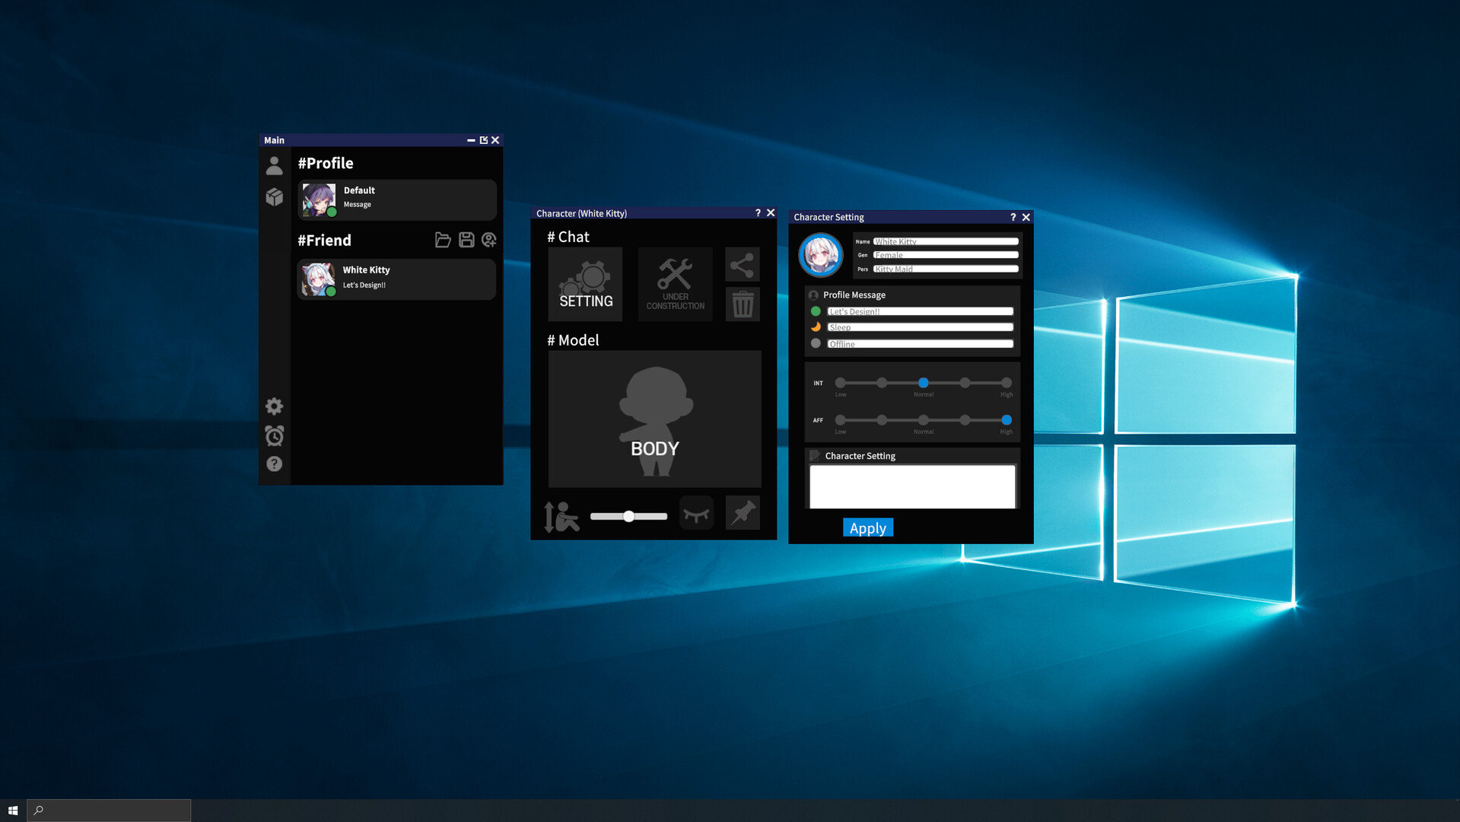Click the online message field Let's Design!!

(920, 311)
